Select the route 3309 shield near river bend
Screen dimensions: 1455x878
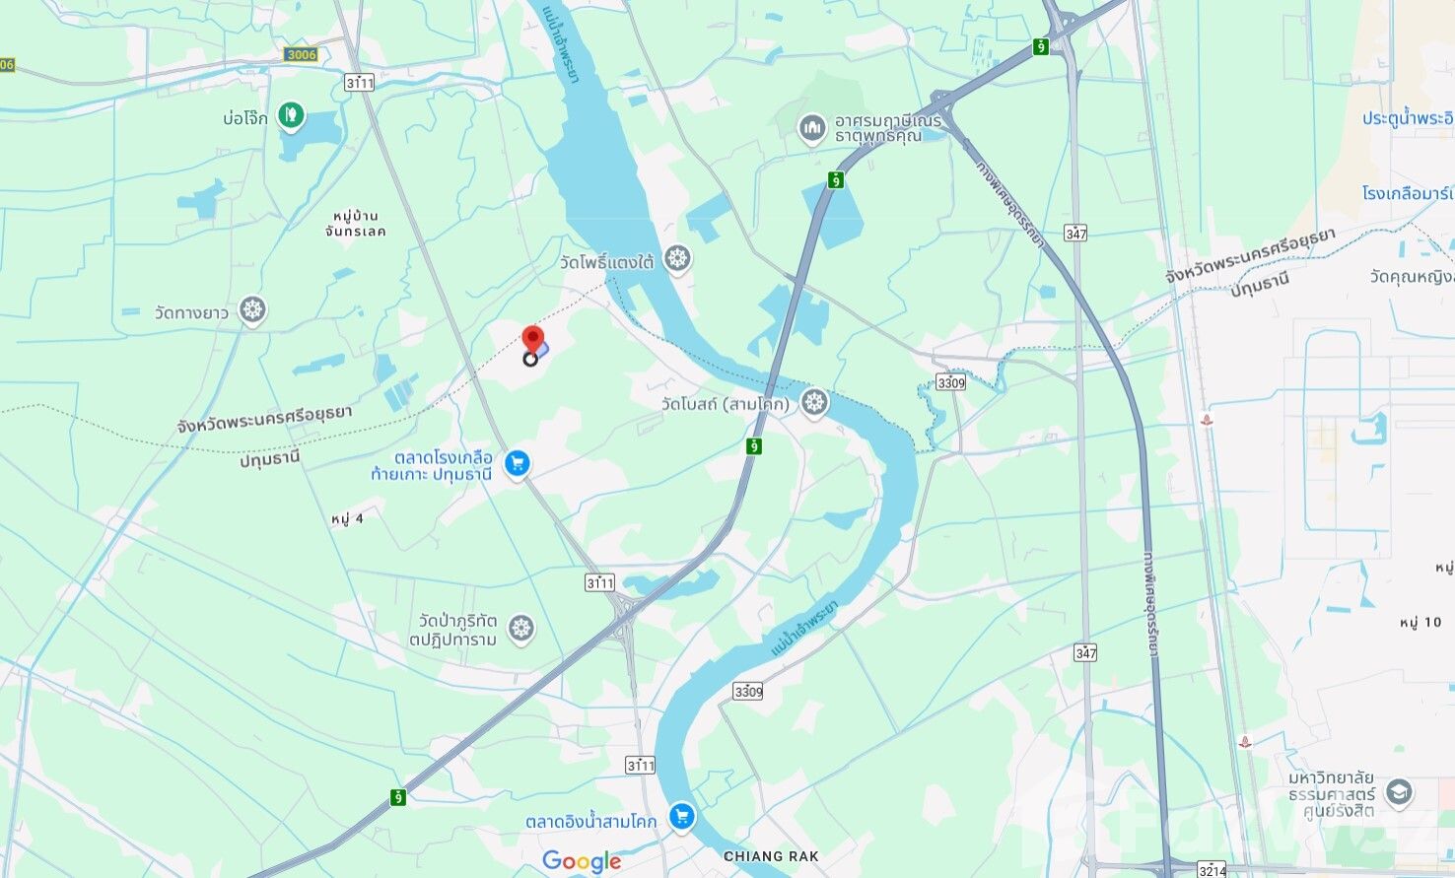[x=748, y=692]
